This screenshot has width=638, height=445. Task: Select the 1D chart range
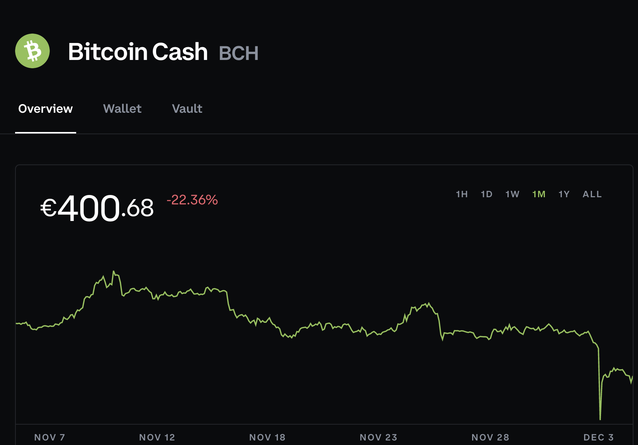tap(487, 194)
